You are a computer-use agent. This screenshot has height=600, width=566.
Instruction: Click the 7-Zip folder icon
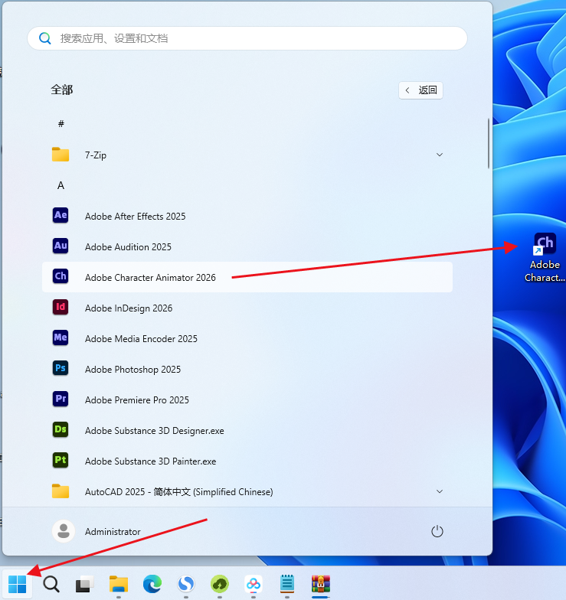point(61,155)
